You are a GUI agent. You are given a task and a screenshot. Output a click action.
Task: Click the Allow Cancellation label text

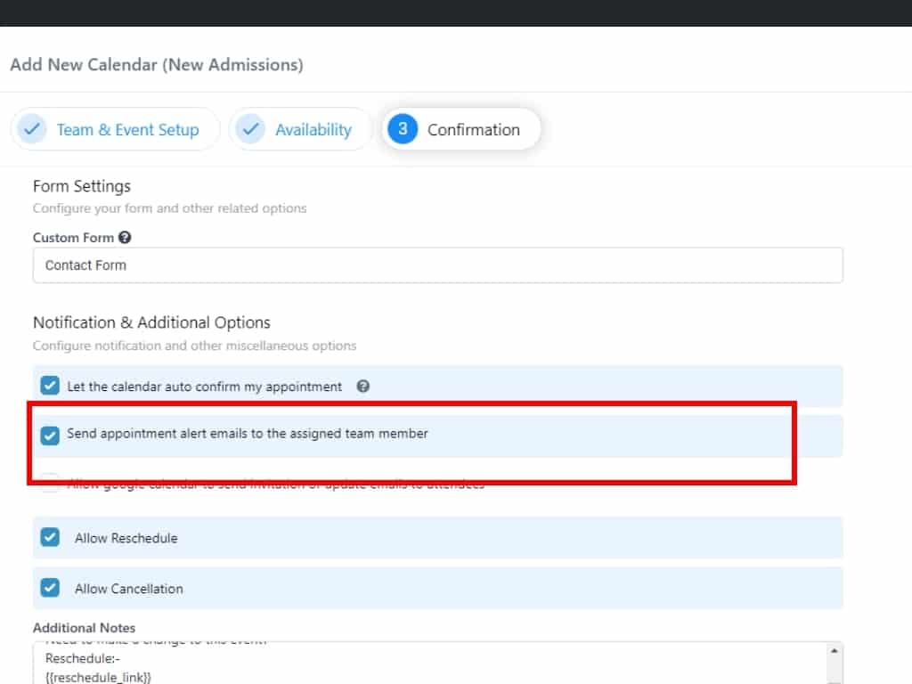pyautogui.click(x=128, y=589)
